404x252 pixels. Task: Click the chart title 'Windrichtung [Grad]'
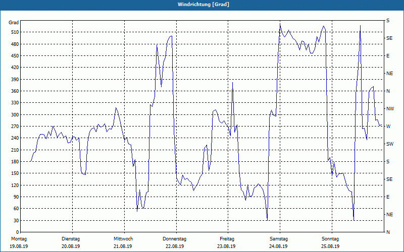(204, 5)
